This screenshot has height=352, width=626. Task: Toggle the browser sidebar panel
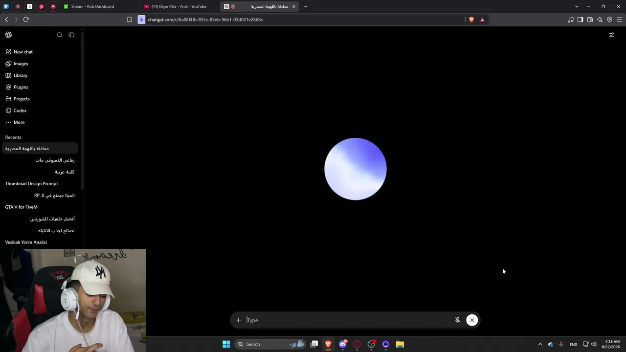click(580, 20)
